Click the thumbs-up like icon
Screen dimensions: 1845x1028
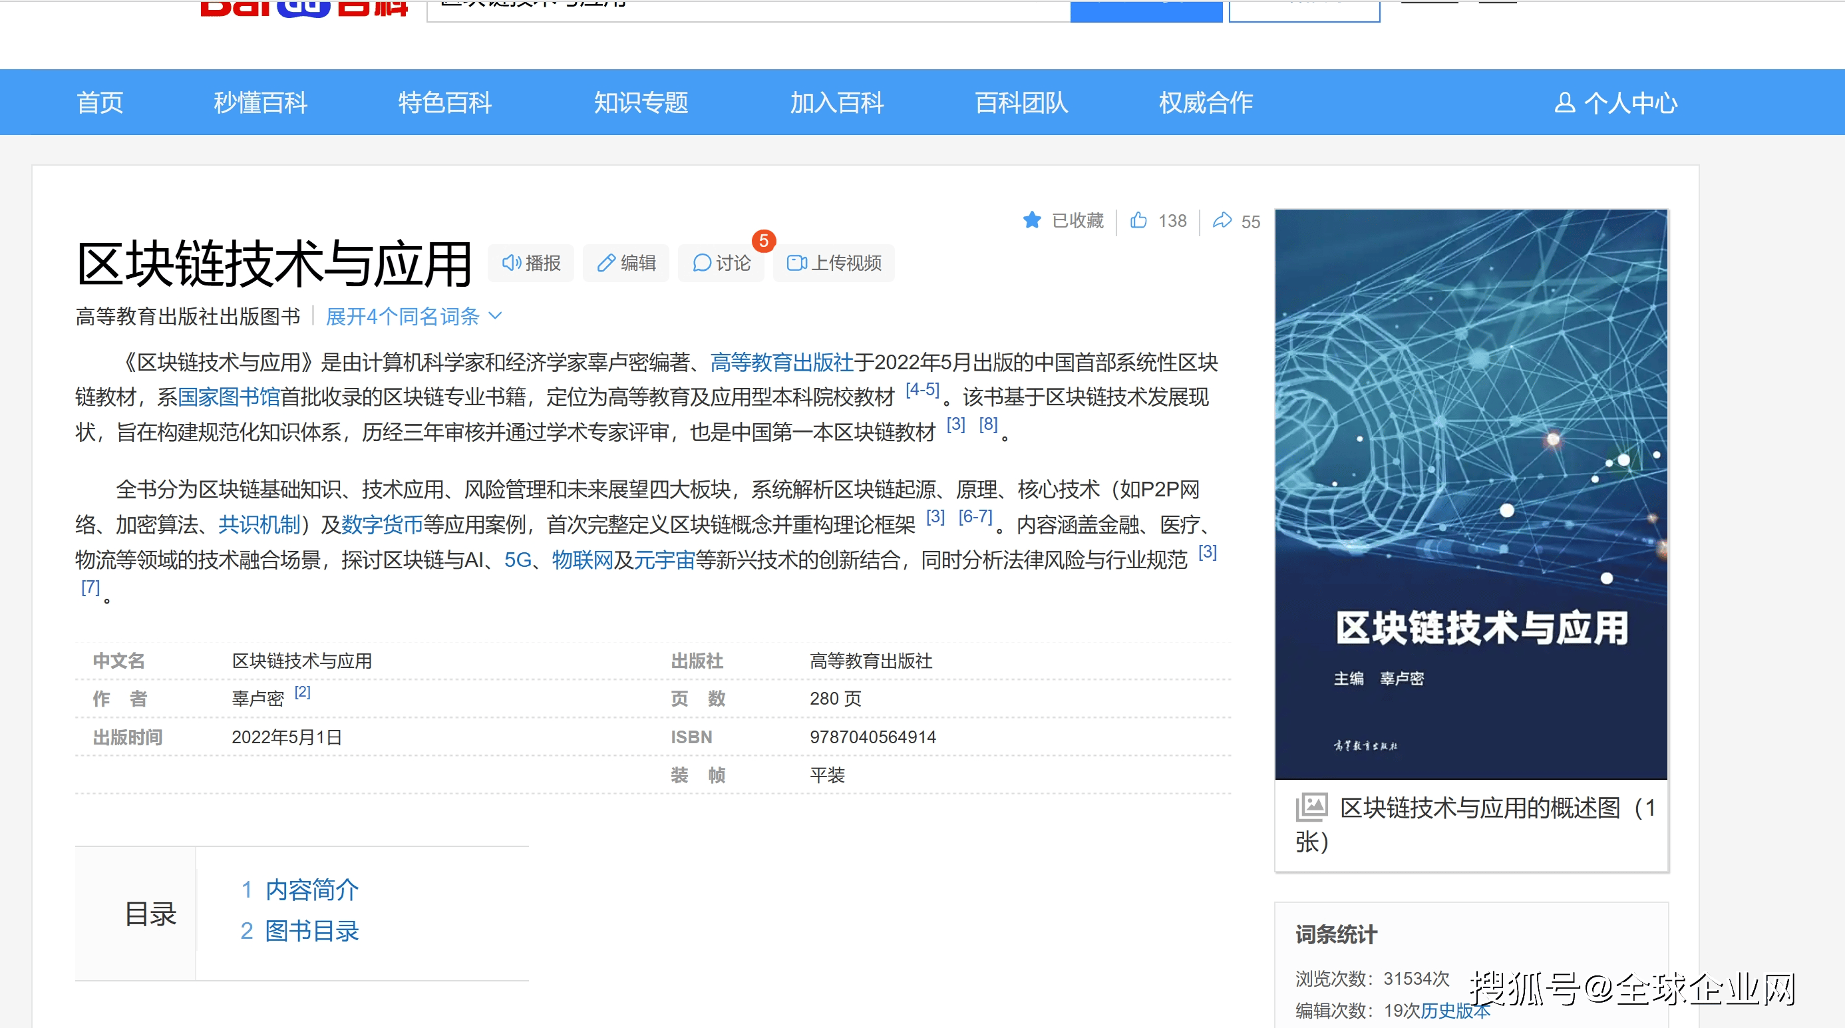click(x=1138, y=221)
